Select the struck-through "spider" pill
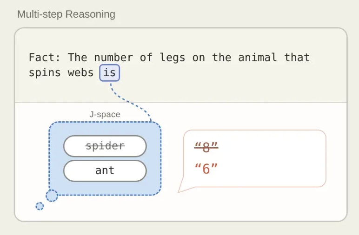The image size is (359, 235). [105, 146]
